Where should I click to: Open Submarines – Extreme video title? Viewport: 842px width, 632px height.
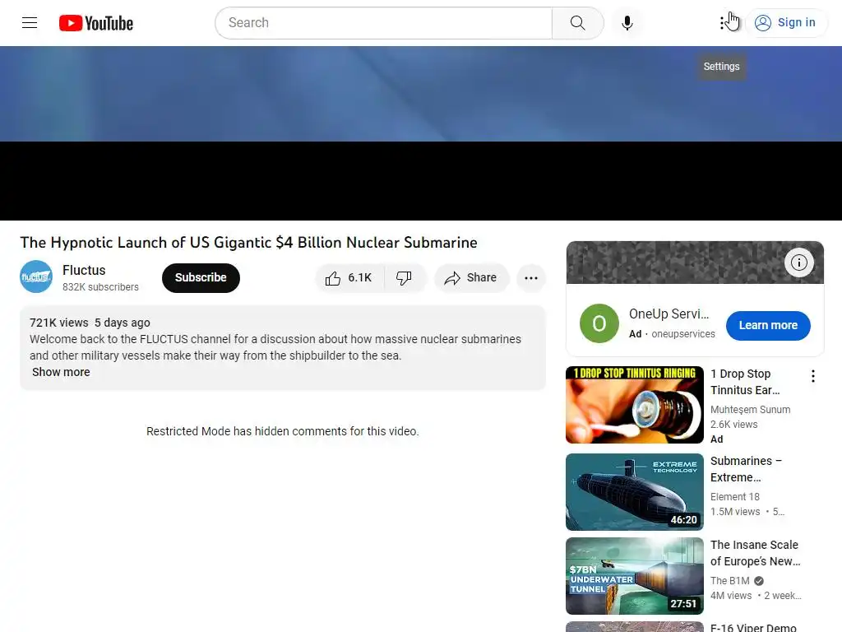[746, 469]
